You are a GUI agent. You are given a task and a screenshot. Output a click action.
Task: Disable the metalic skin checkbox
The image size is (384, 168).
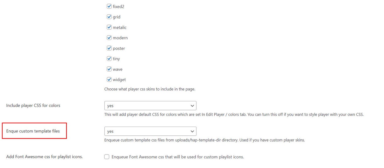[x=109, y=27]
